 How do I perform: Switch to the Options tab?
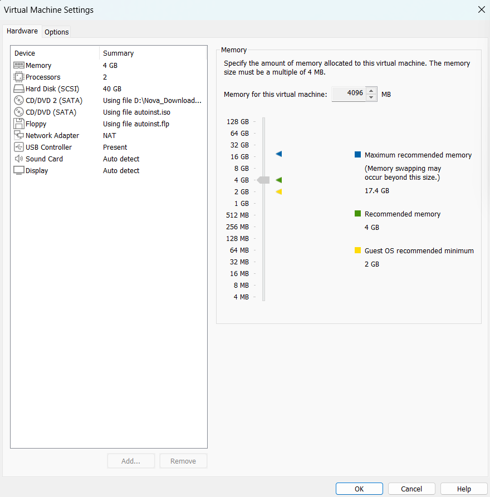point(56,32)
